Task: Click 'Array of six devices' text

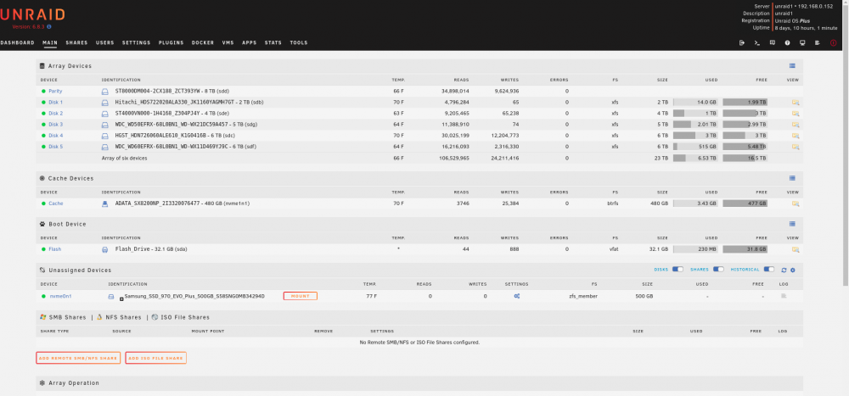Action: tap(125, 158)
